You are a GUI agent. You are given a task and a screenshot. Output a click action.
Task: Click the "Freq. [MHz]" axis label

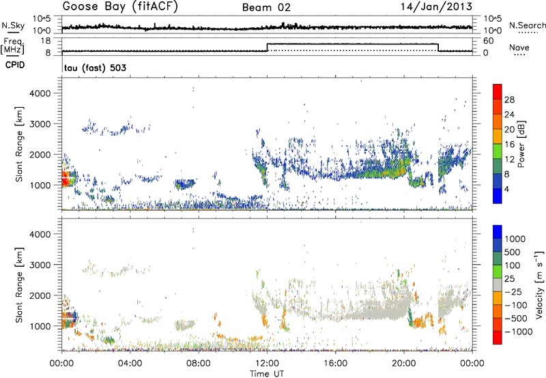tap(13, 46)
